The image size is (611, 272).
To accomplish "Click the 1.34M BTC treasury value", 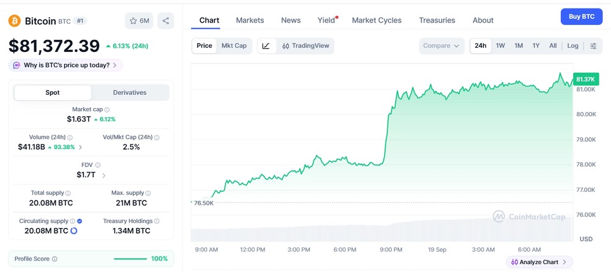I will [x=131, y=230].
